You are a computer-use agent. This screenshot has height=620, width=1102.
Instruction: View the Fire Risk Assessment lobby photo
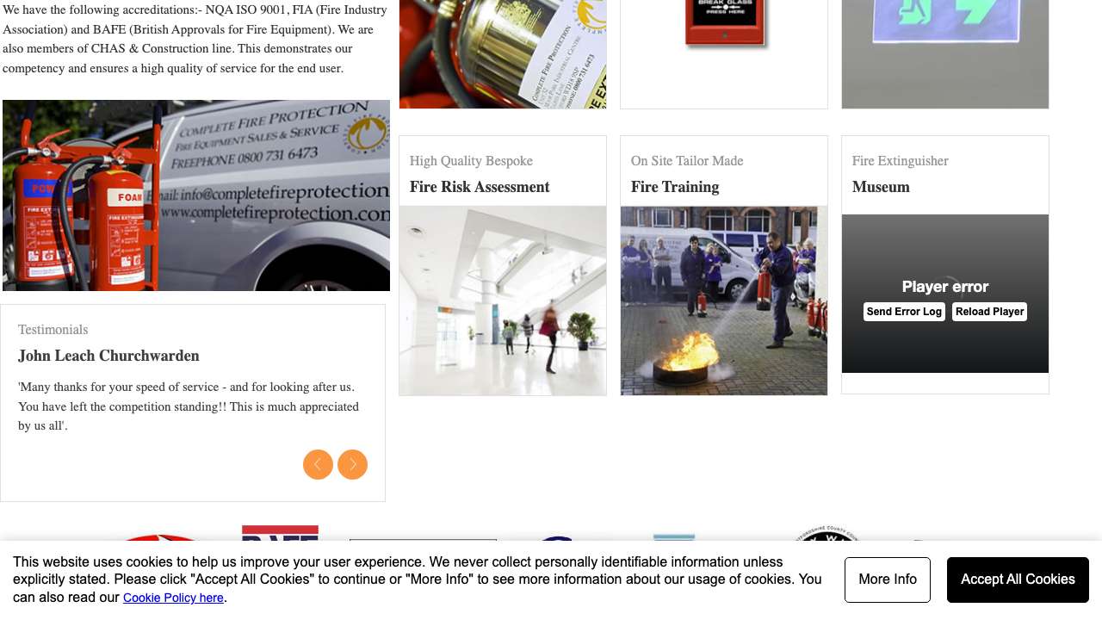503,301
